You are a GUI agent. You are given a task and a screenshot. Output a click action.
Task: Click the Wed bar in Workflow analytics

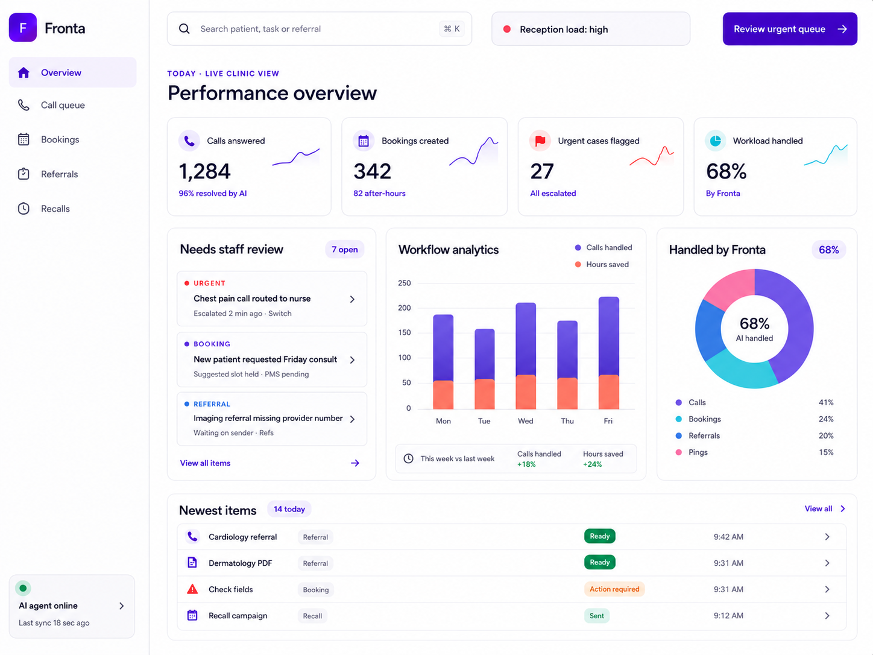point(526,356)
